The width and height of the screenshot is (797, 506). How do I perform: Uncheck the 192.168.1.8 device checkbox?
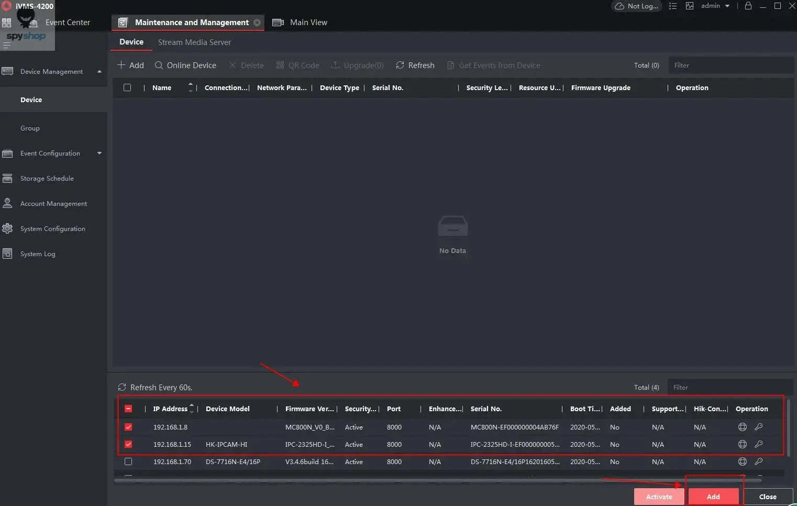[128, 427]
